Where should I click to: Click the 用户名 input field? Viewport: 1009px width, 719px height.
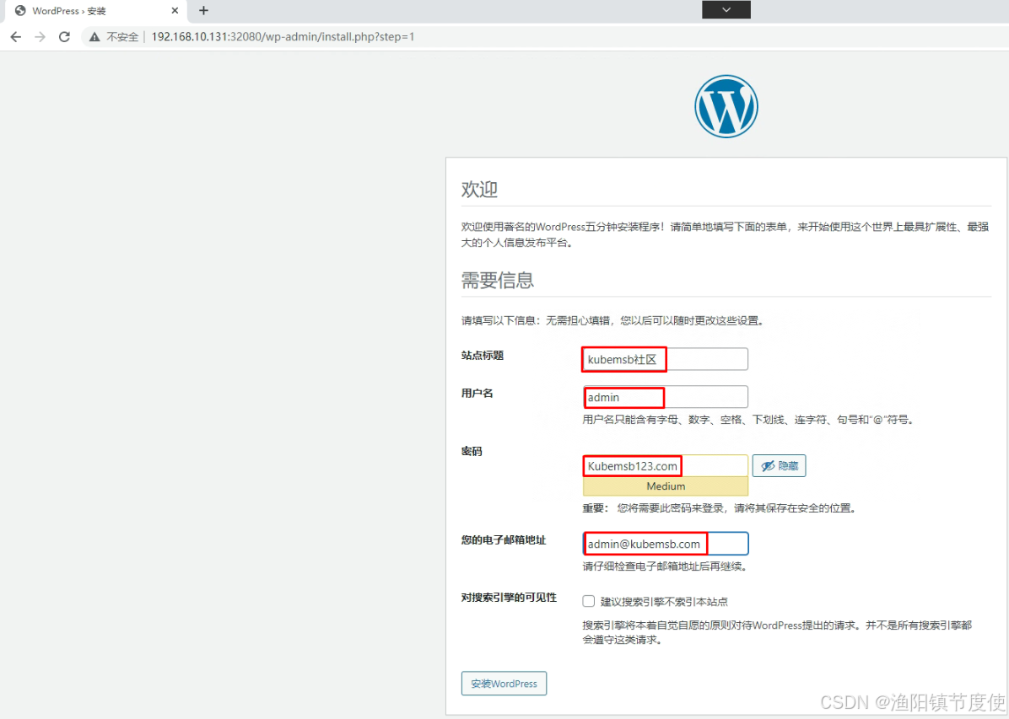click(666, 397)
